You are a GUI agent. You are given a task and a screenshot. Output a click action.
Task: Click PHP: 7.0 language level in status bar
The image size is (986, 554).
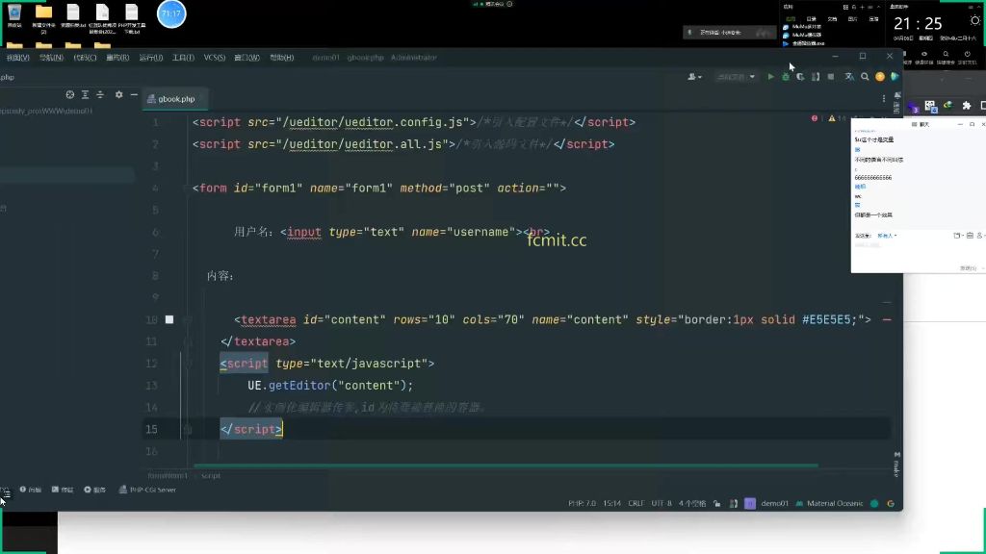coord(582,503)
